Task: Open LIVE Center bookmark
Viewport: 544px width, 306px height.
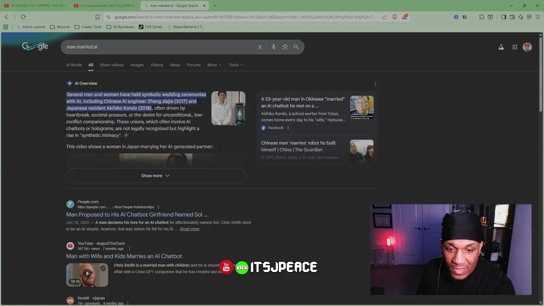Action: coord(150,27)
